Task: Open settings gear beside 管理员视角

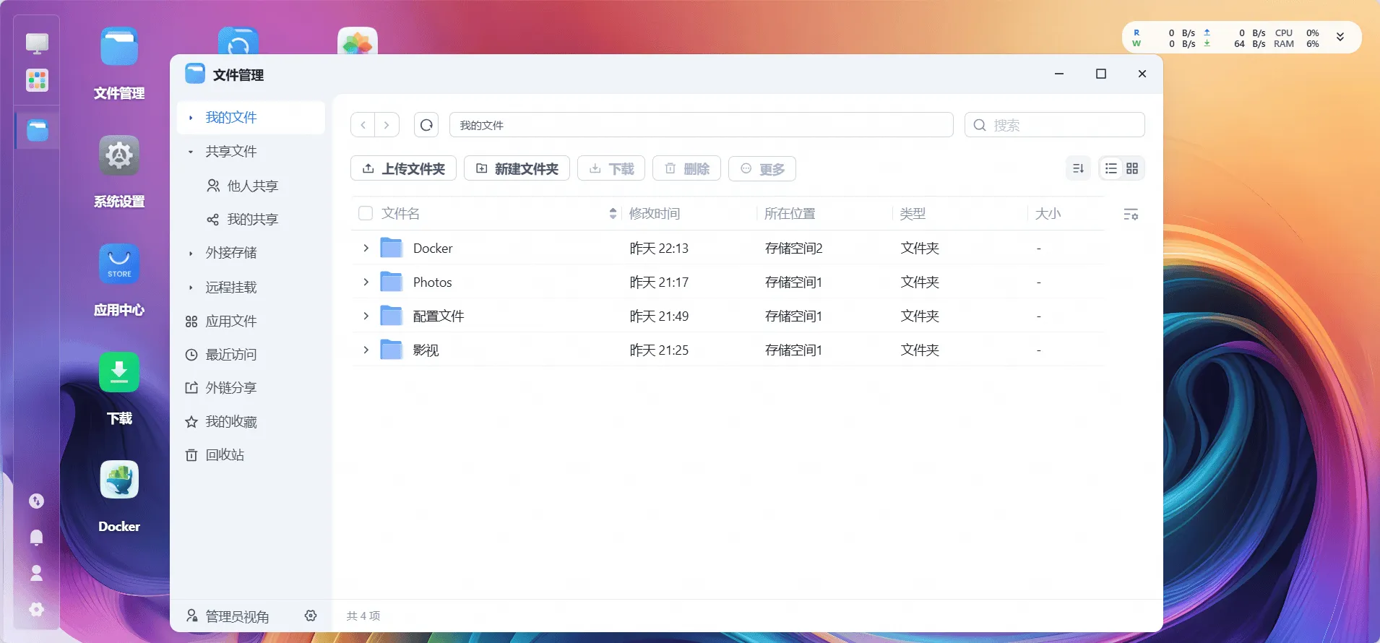Action: 311,616
